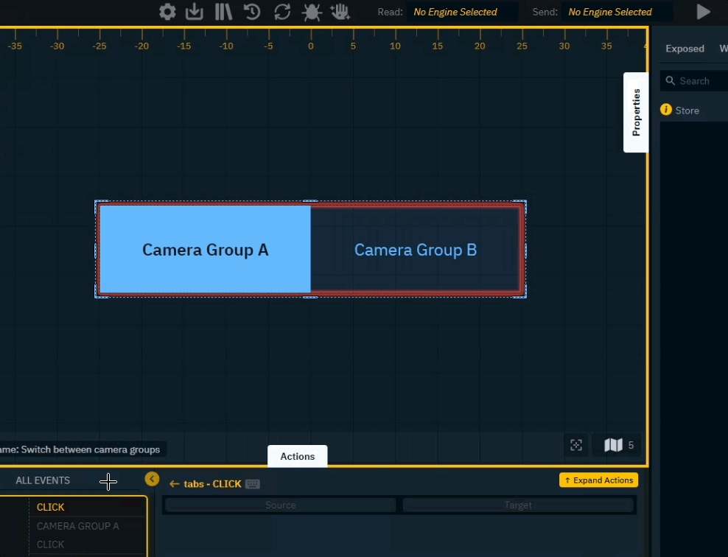The height and width of the screenshot is (557, 728).
Task: Click inside the Source input field
Action: coord(280,505)
